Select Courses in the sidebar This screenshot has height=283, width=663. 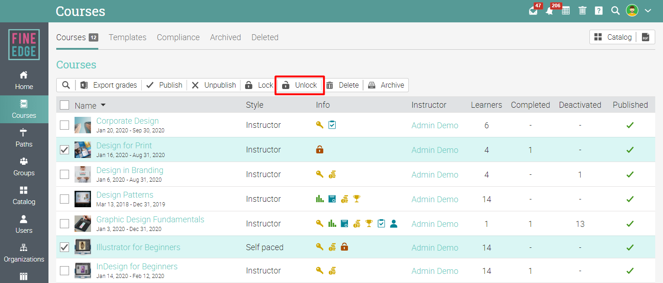(24, 110)
